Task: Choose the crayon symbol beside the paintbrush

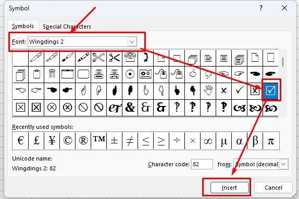Action: pos(83,57)
